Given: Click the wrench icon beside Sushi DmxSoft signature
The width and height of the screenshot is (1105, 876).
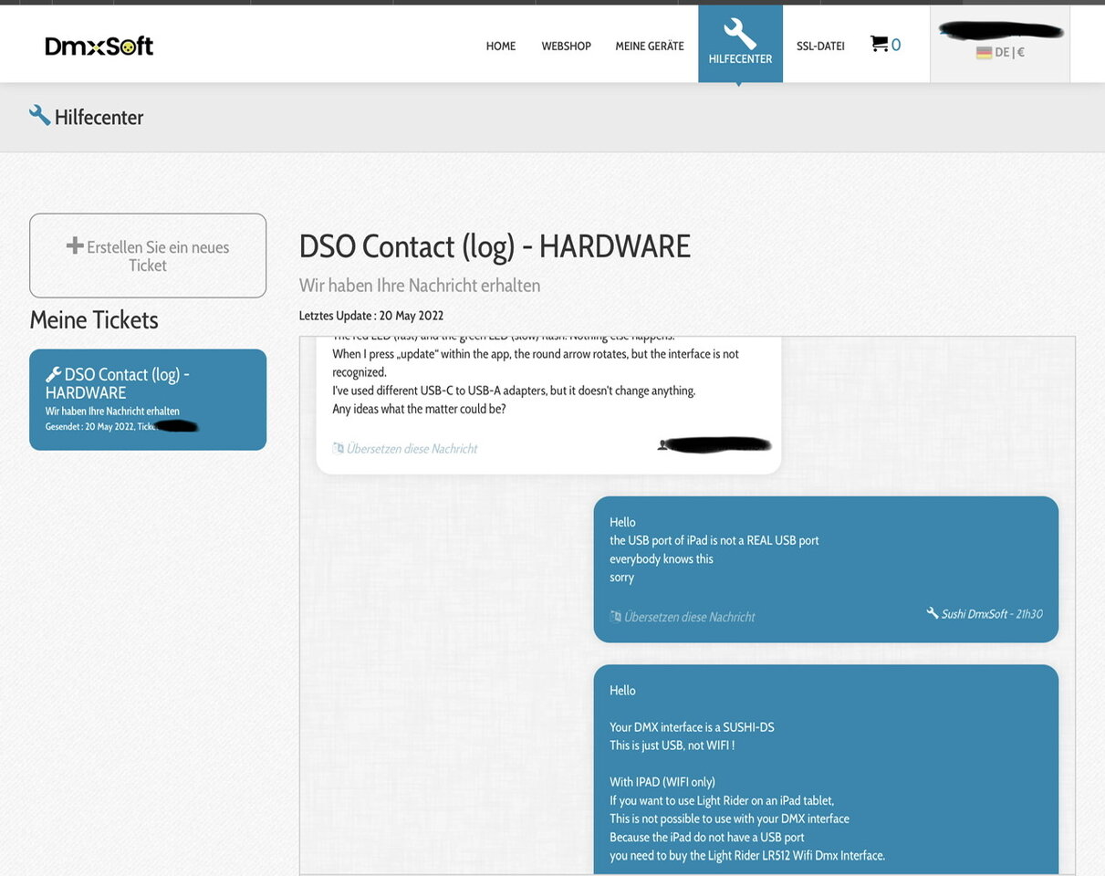Looking at the screenshot, I should click(x=933, y=613).
